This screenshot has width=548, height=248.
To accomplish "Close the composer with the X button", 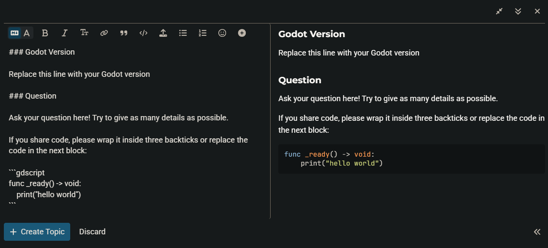I will (x=537, y=12).
